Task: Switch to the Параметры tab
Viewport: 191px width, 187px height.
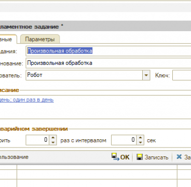Action: (40, 39)
